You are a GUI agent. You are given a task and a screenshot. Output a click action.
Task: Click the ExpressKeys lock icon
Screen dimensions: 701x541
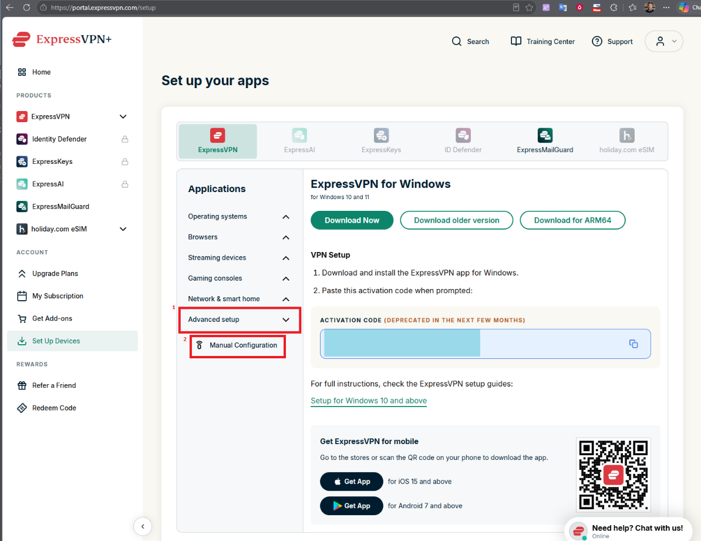click(x=124, y=162)
